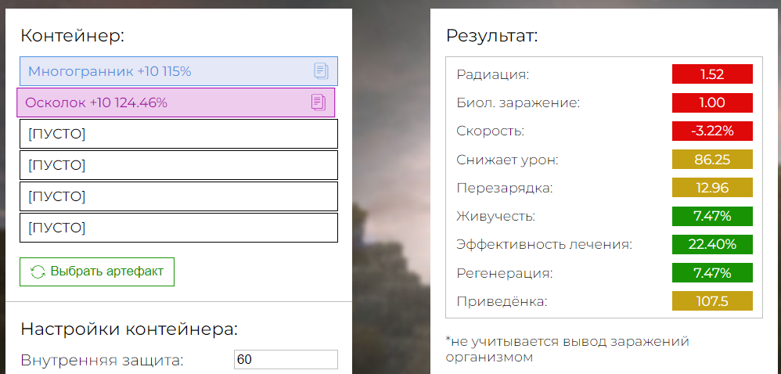
Task: Pick the third [ПУСТО] empty slot
Action: 178,196
